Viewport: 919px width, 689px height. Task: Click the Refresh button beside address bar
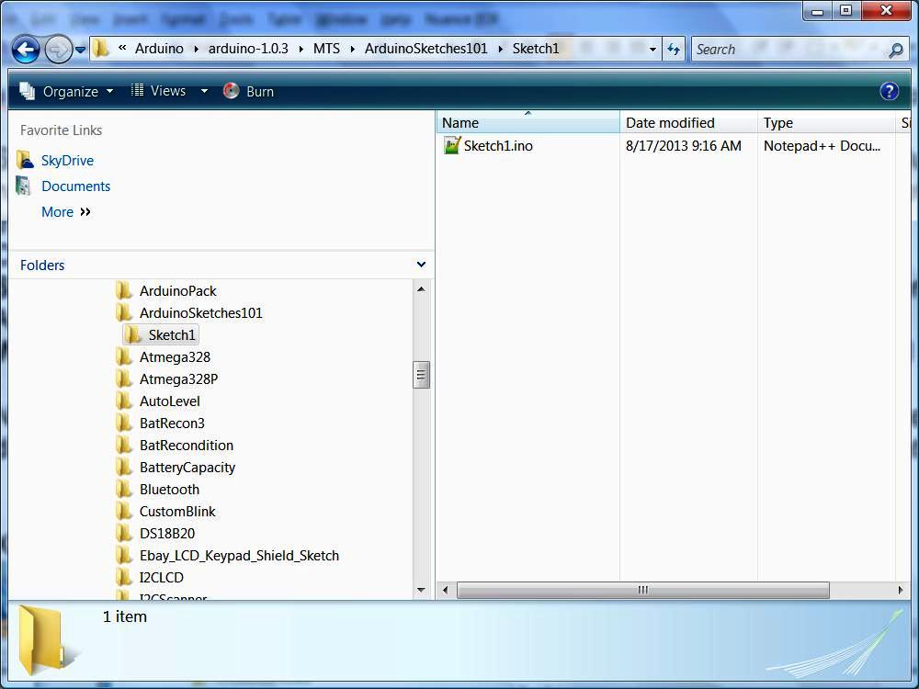(x=674, y=50)
